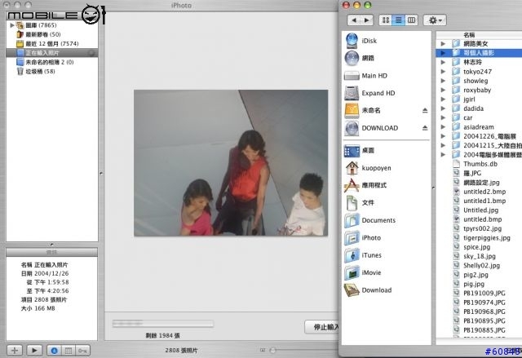Image resolution: width=522 pixels, height=358 pixels.
Task: Expand the showleg folder
Action: click(x=443, y=81)
